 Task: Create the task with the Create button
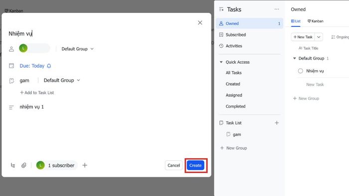[195, 165]
